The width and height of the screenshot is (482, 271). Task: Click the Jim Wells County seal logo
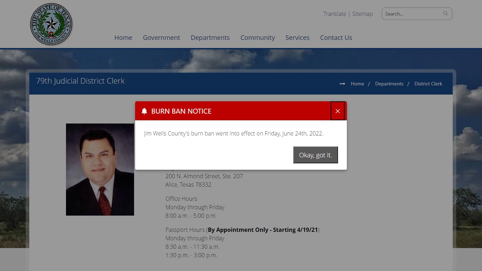(x=51, y=24)
